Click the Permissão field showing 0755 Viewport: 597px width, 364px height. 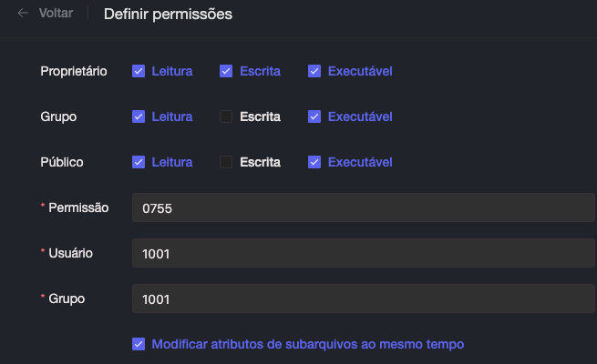pyautogui.click(x=363, y=207)
